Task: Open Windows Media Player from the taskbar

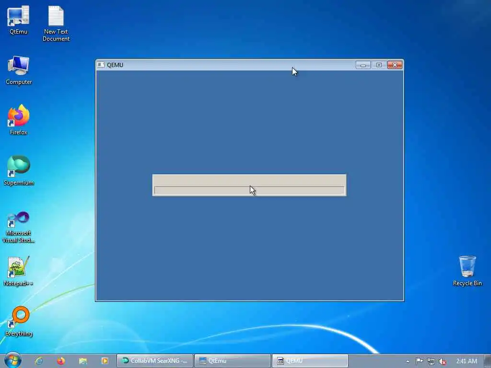Action: coord(105,361)
